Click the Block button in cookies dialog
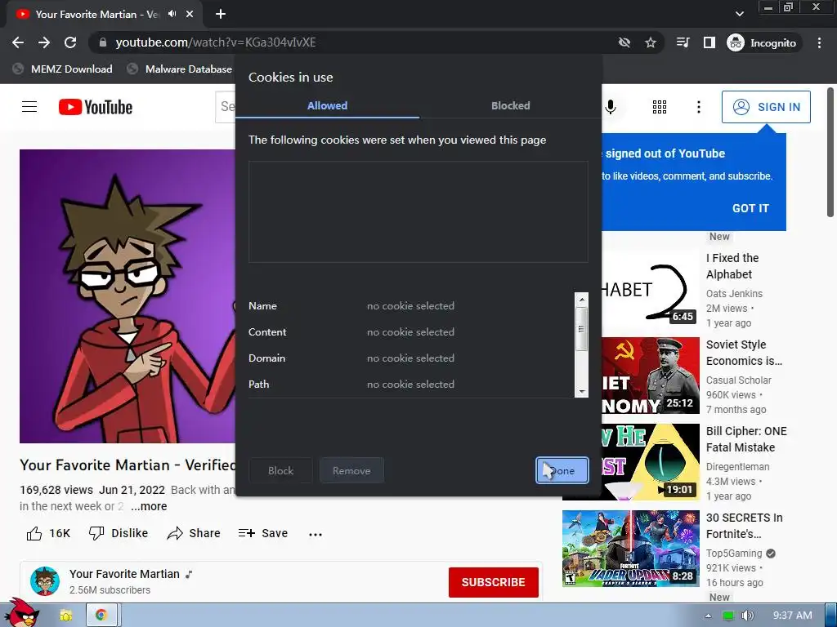Image resolution: width=837 pixels, height=627 pixels. [281, 471]
